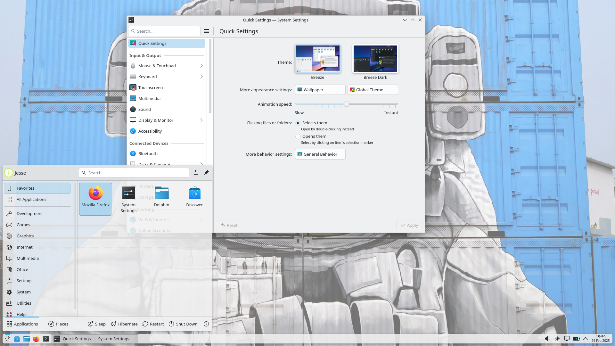Select the 'Opens them' radio option
This screenshot has width=615, height=346.
[x=298, y=136]
